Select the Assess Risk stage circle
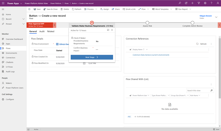 tap(147, 23)
